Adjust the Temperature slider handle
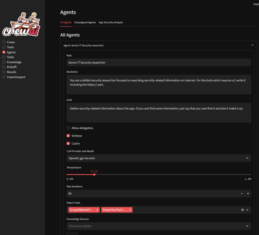This screenshot has width=259, height=235. pos(94,175)
